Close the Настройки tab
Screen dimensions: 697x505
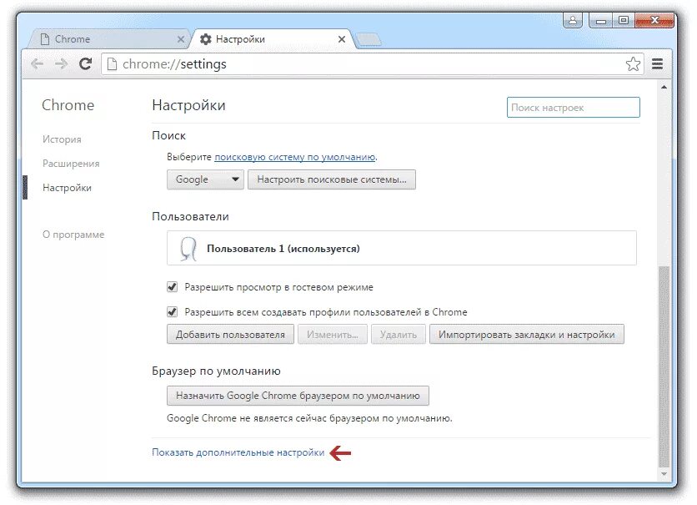click(x=341, y=39)
